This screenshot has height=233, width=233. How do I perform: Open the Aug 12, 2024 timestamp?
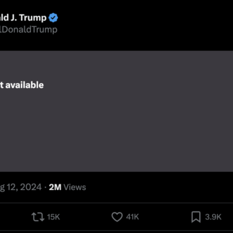(21, 187)
